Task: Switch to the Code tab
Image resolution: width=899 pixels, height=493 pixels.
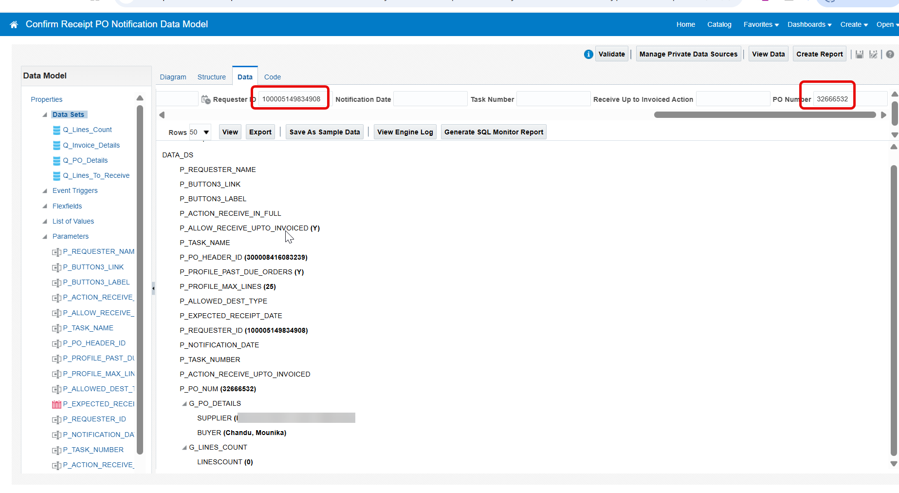Action: [273, 77]
